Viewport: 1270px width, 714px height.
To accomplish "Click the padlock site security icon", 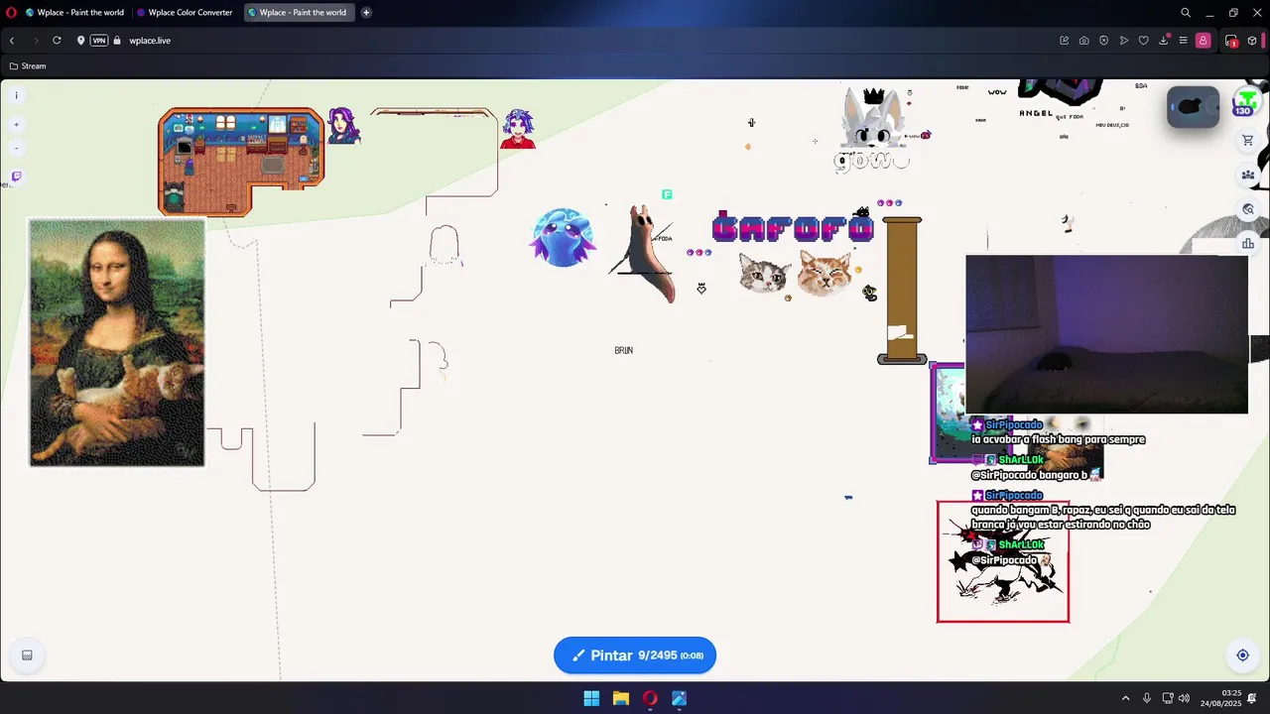I will 117,41.
